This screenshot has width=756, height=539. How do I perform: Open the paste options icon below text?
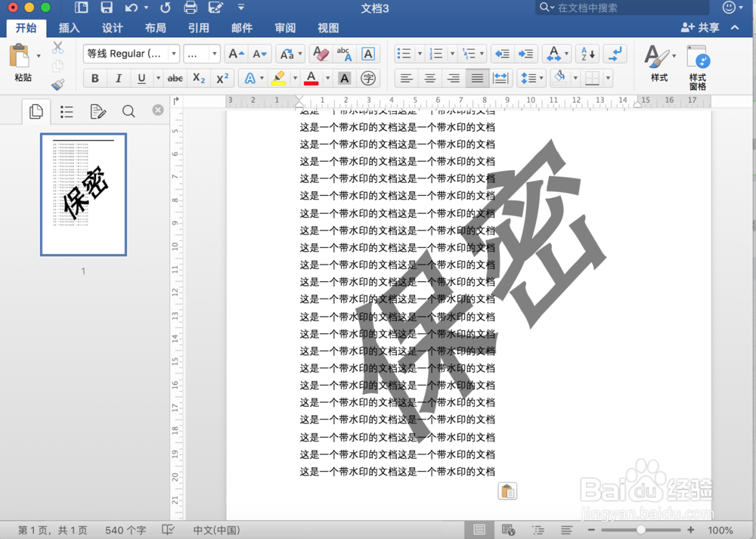click(507, 491)
